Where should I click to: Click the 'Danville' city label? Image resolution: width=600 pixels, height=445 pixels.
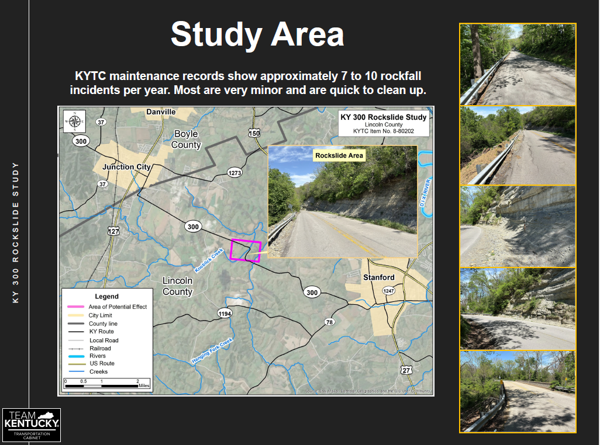161,112
